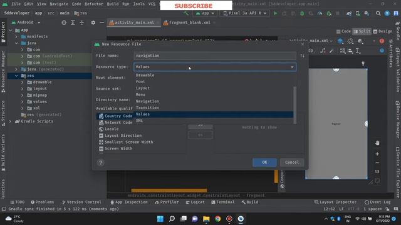Choose Transition in the resource type list
401x225 pixels.
214,107
